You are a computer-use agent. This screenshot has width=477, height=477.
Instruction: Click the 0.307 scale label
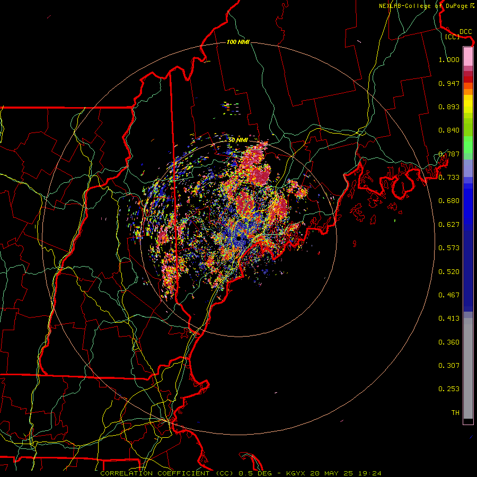(449, 366)
